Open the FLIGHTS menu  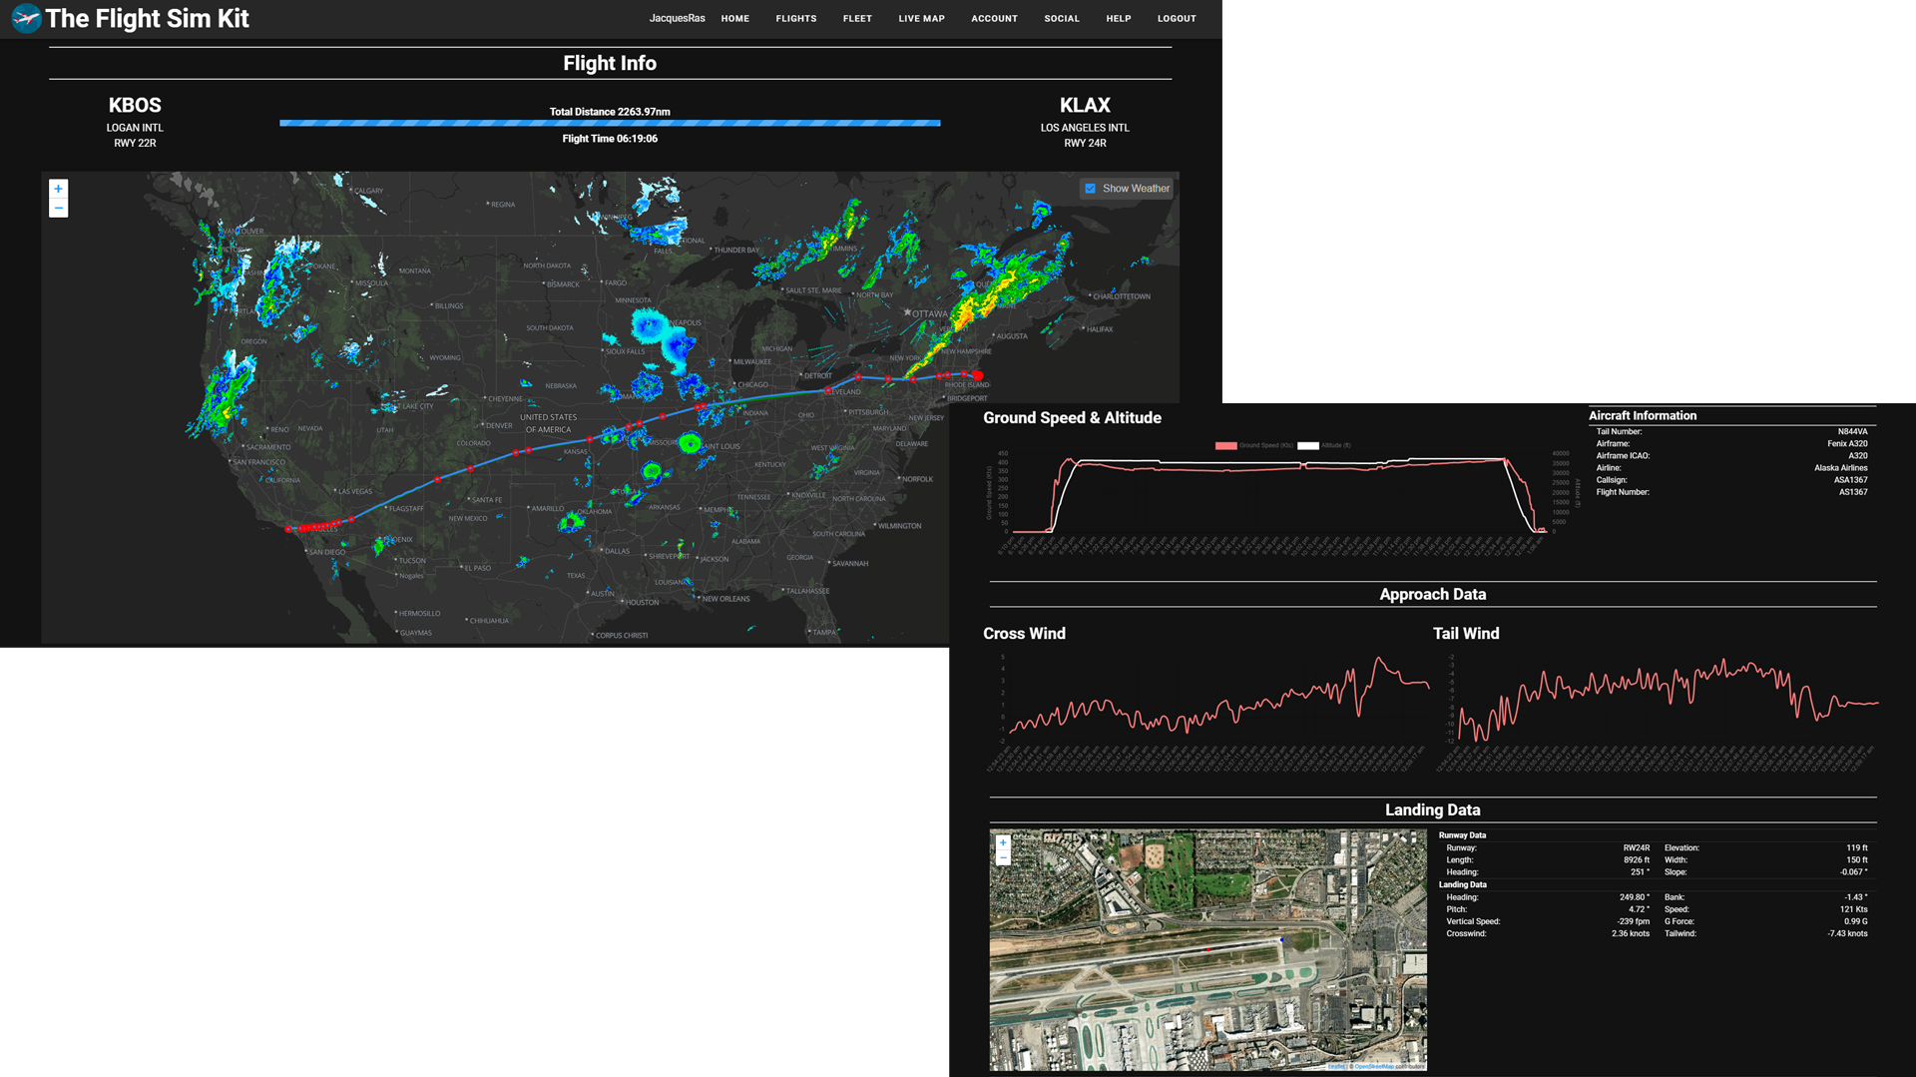pyautogui.click(x=795, y=19)
